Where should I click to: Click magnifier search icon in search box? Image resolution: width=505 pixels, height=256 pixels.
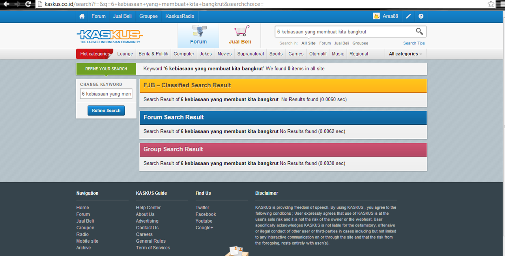(x=419, y=31)
